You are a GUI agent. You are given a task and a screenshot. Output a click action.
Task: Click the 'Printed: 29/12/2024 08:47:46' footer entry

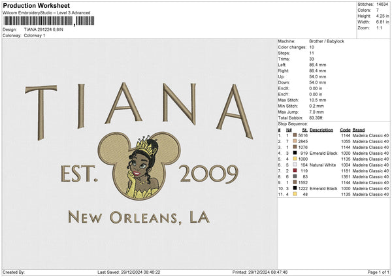[260, 272]
